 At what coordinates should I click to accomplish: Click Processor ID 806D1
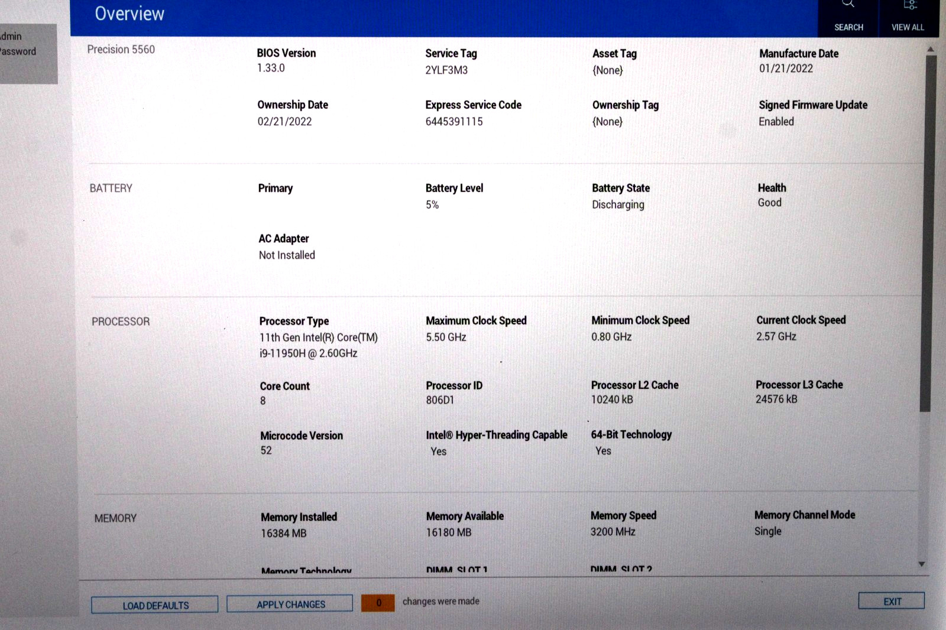click(x=440, y=400)
